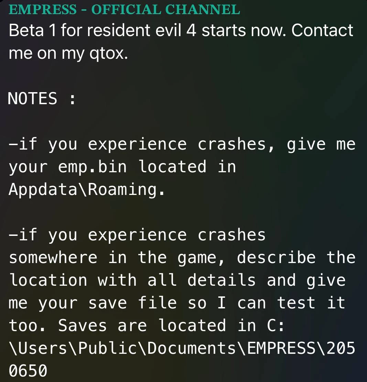Click the "0650" digits on the last line
The width and height of the screenshot is (367, 382).
(28, 371)
